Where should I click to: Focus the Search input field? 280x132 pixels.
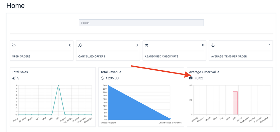[141, 23]
